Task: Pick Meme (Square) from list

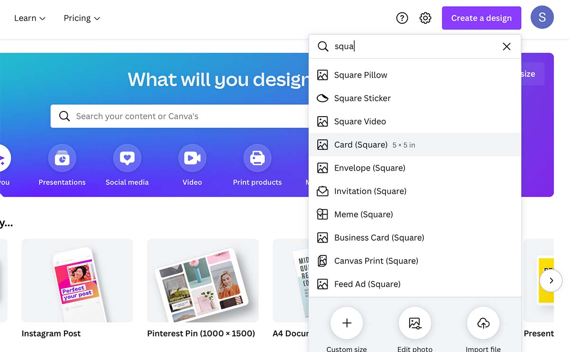Action: pos(415,214)
